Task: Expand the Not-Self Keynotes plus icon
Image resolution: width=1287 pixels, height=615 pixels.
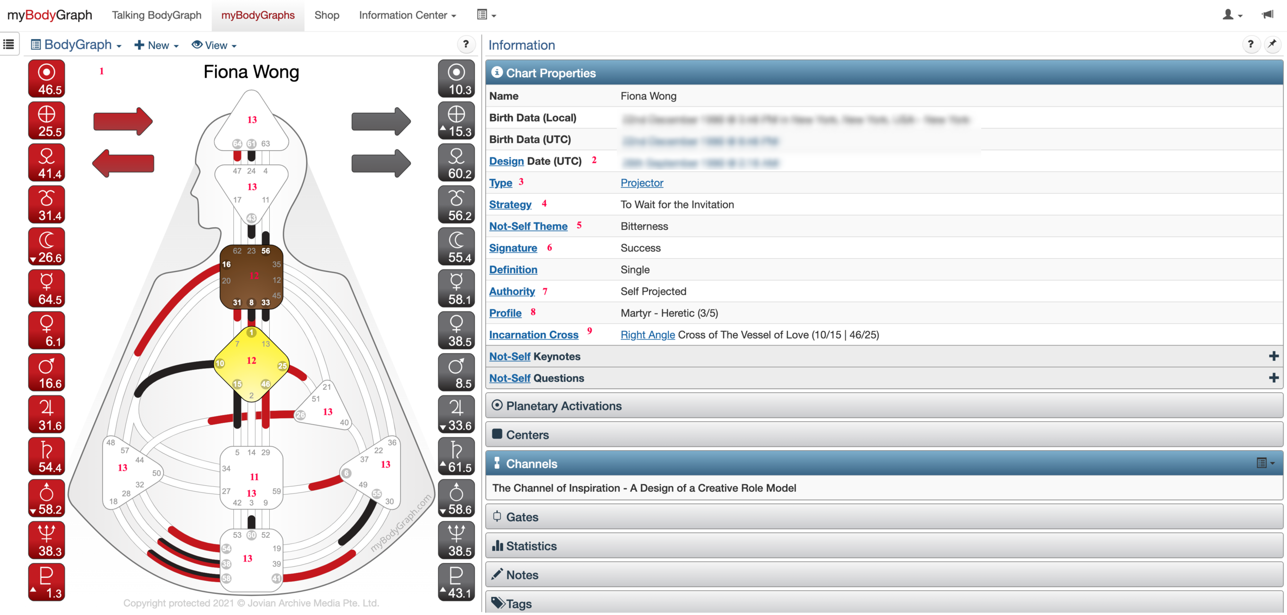Action: [1274, 356]
